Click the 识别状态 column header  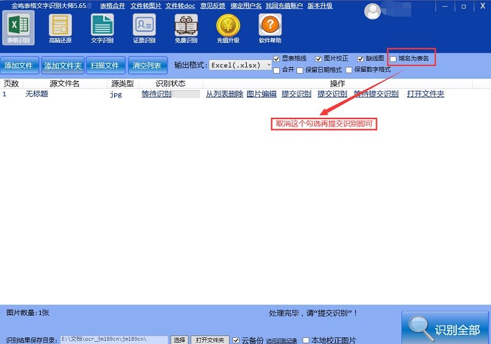(x=171, y=83)
